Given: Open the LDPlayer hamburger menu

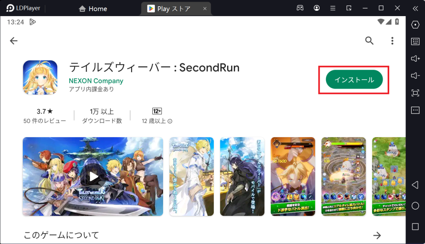Looking at the screenshot, I should click(332, 8).
